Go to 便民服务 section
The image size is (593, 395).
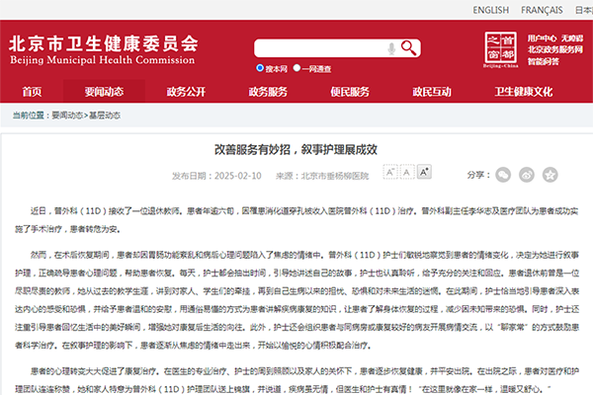(x=350, y=92)
